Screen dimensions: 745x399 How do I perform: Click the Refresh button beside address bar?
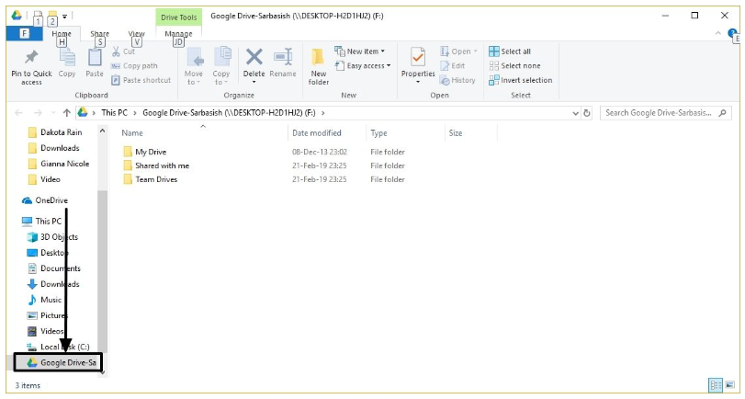[587, 113]
